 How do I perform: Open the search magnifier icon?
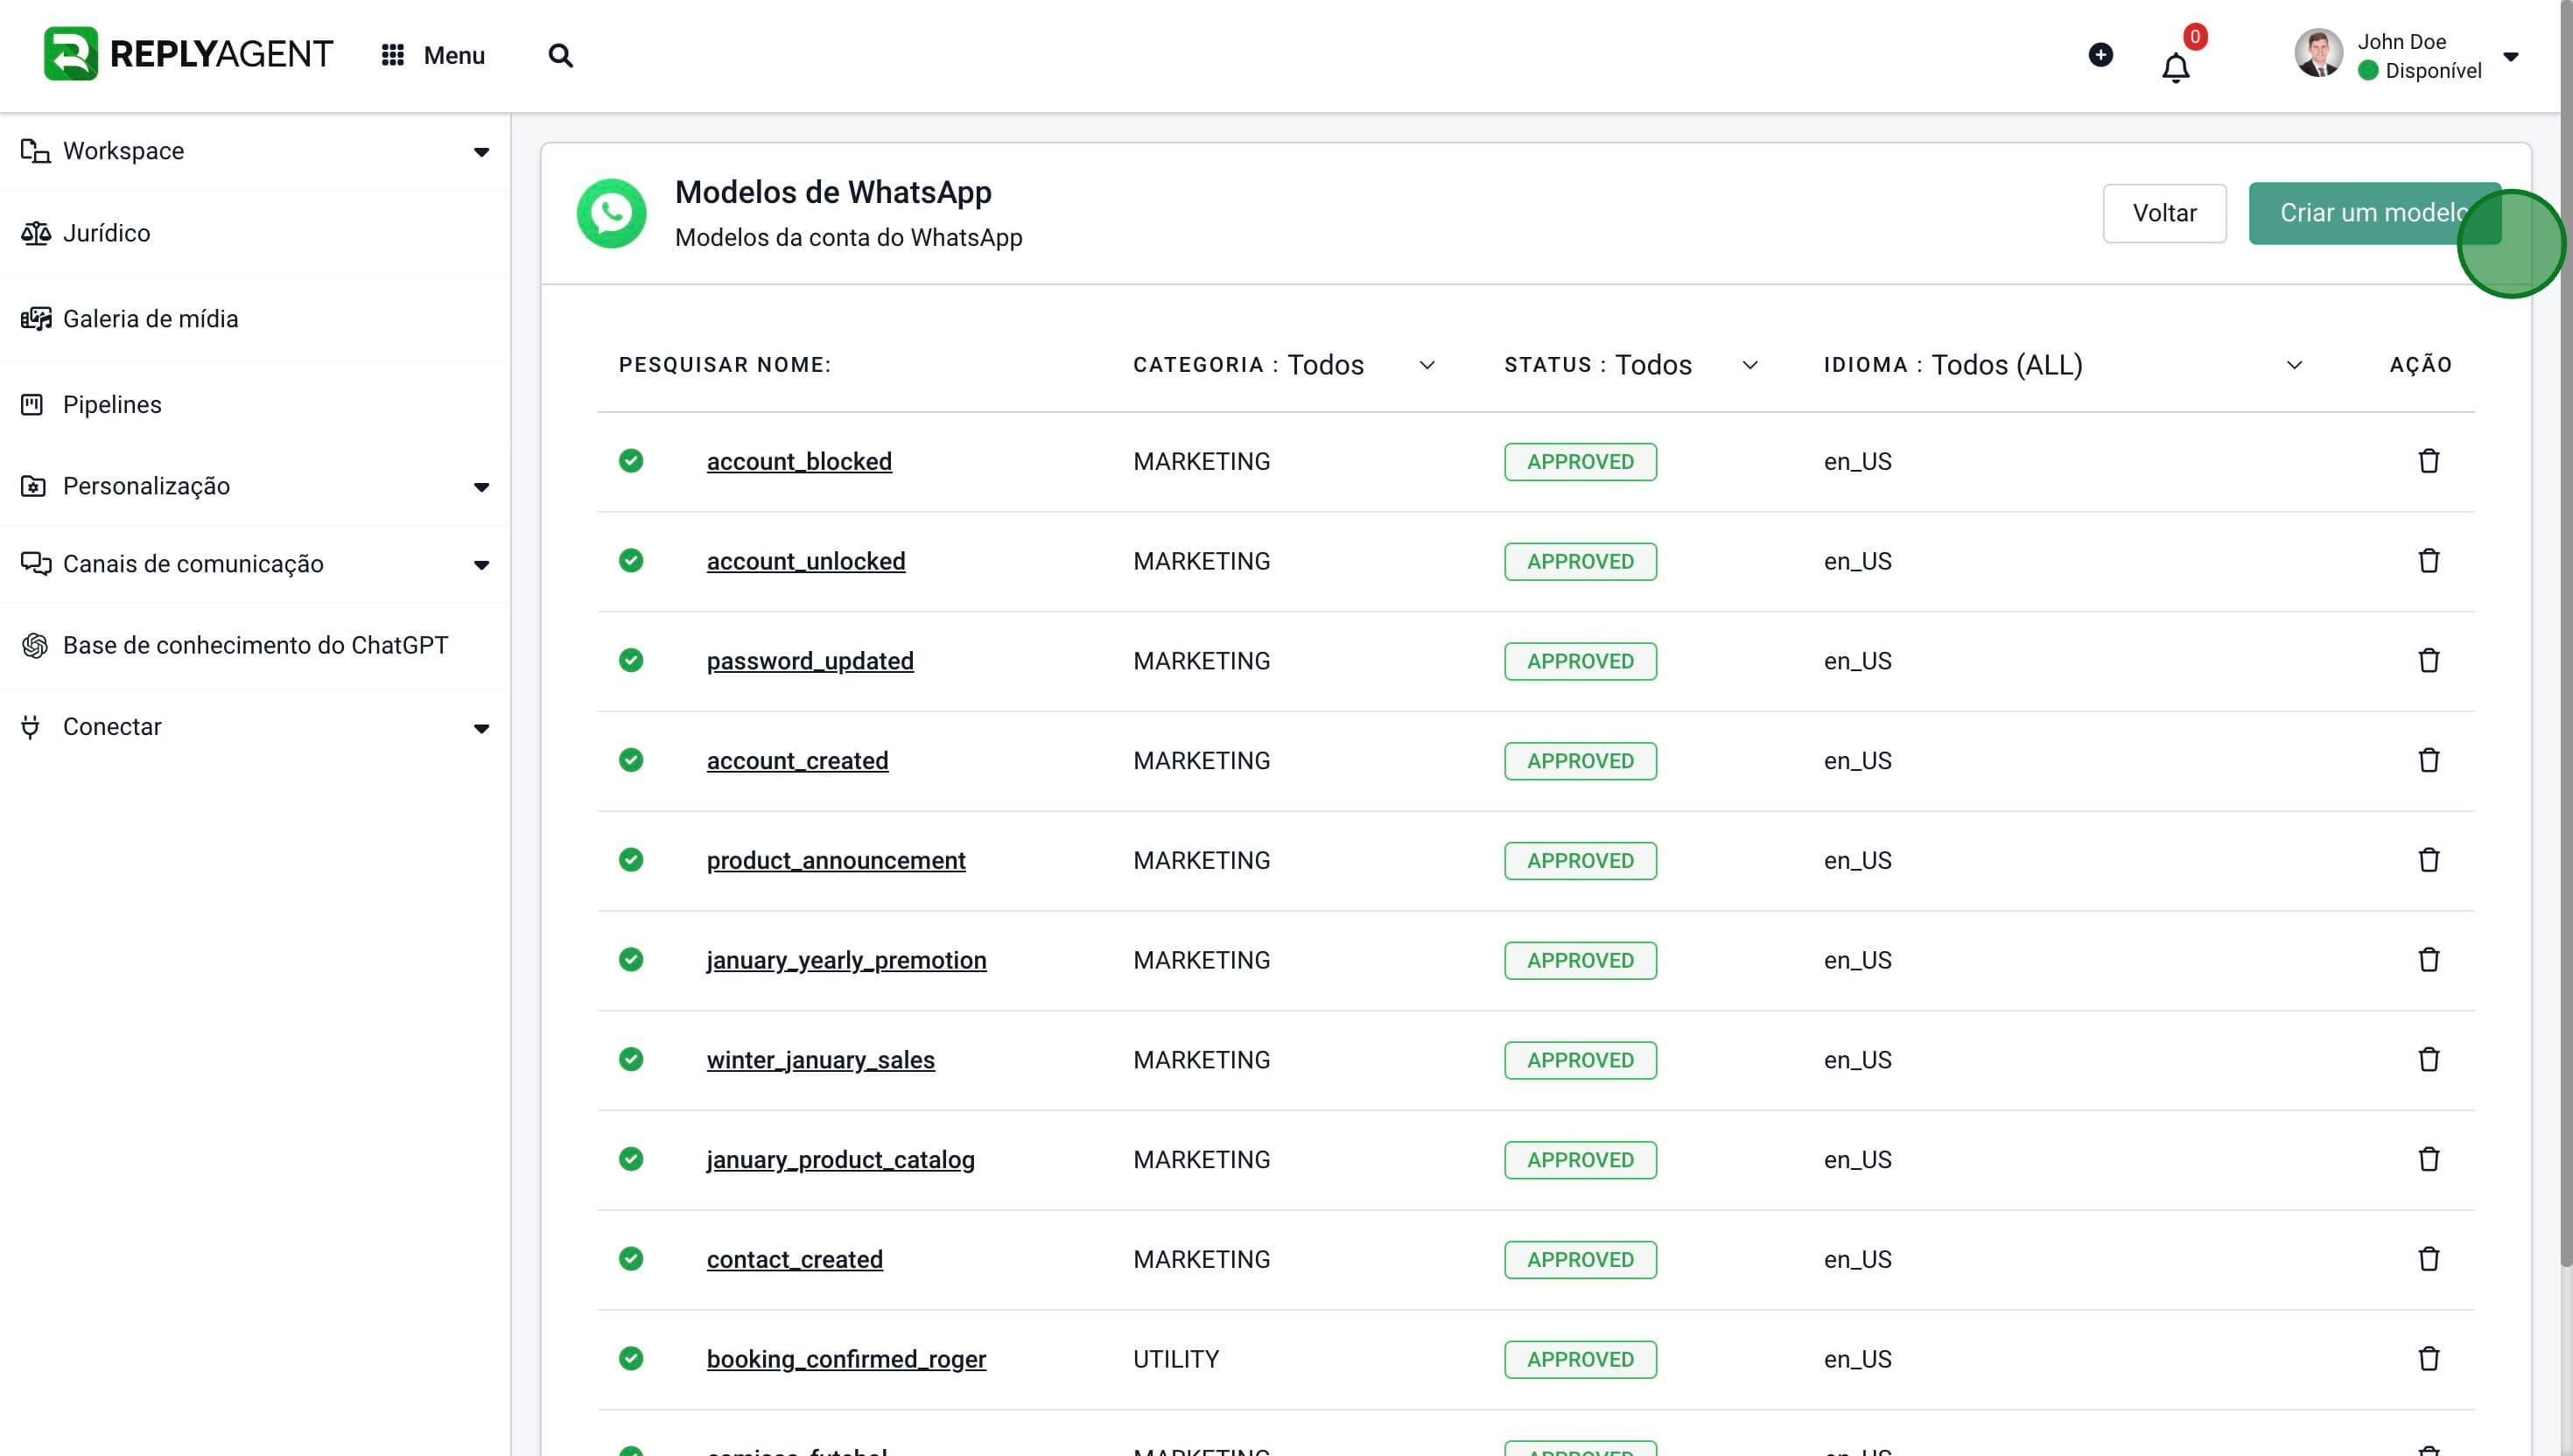560,55
